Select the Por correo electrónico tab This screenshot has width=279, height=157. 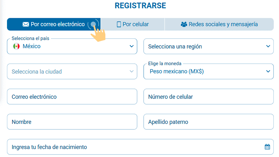click(54, 24)
